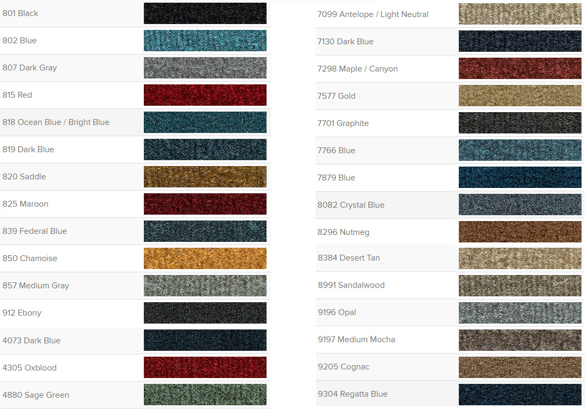Choose the 850 Chamoise swatch

pyautogui.click(x=205, y=258)
